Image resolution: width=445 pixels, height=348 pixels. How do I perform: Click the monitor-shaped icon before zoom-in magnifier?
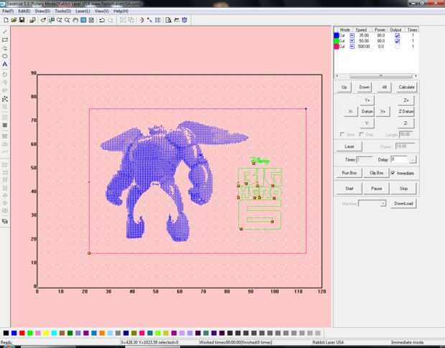52,20
